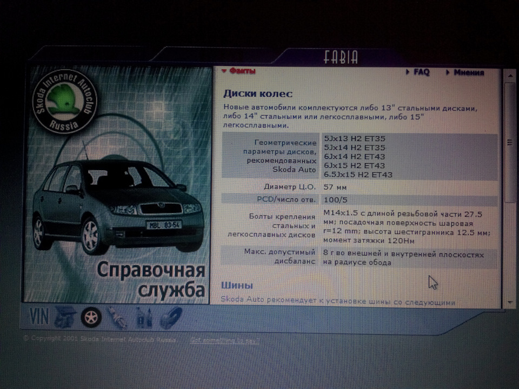Click the 'Skoda Auto рекомендует' sentence

(338, 300)
